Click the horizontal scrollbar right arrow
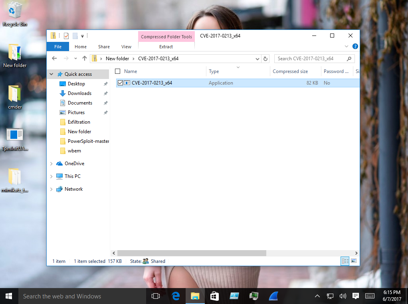 pyautogui.click(x=356, y=253)
